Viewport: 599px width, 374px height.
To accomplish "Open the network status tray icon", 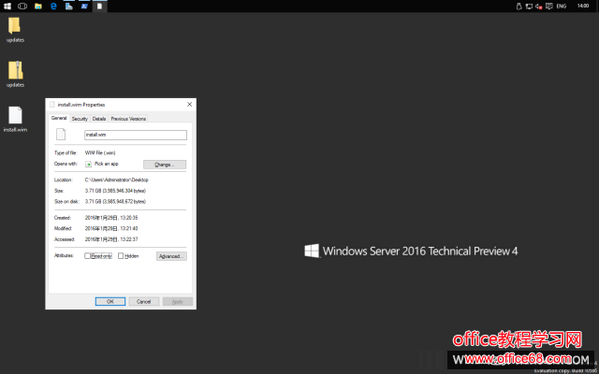I will [529, 7].
